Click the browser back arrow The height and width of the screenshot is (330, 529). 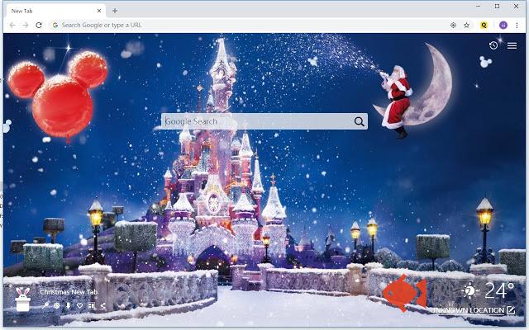point(12,26)
